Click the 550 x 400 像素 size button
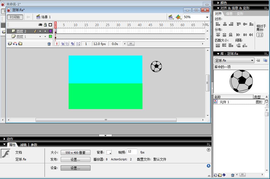 75,153
